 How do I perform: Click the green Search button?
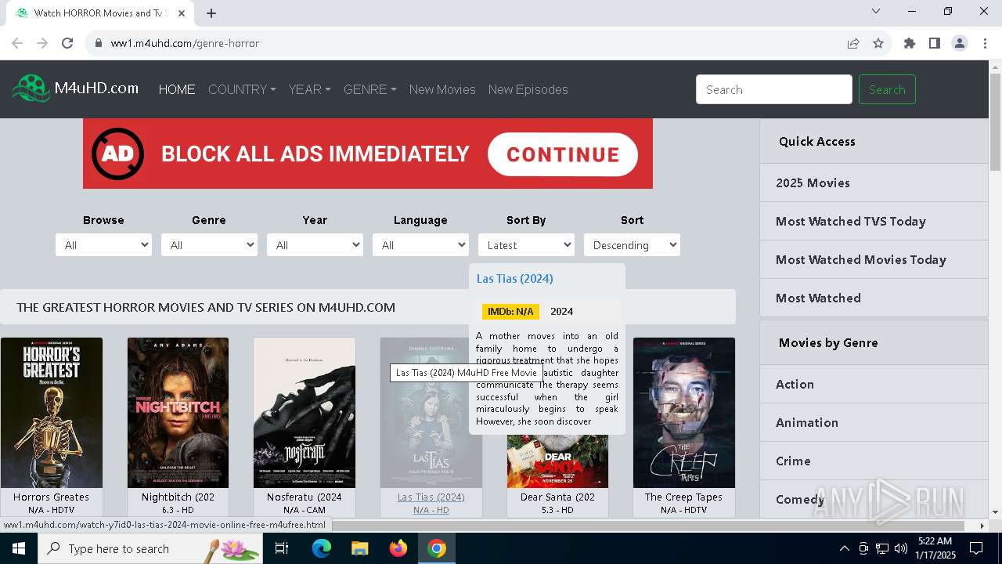point(887,89)
